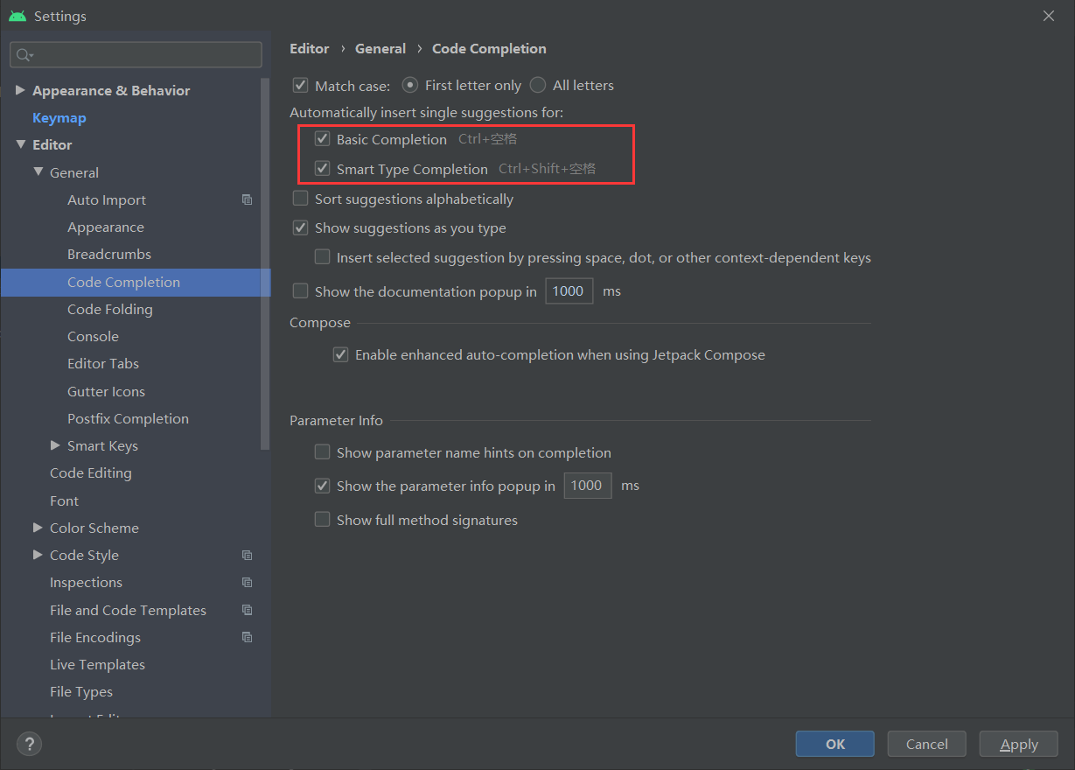The width and height of the screenshot is (1075, 770).
Task: Open the Code Folding settings
Action: 109,309
